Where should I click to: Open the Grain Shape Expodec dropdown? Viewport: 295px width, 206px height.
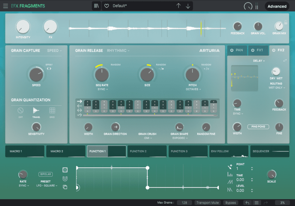tap(180, 138)
